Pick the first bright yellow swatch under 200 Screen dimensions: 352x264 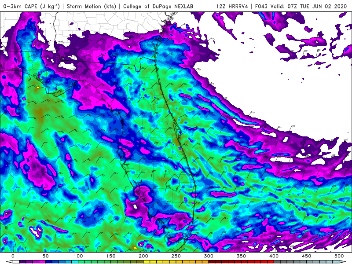[147, 262]
